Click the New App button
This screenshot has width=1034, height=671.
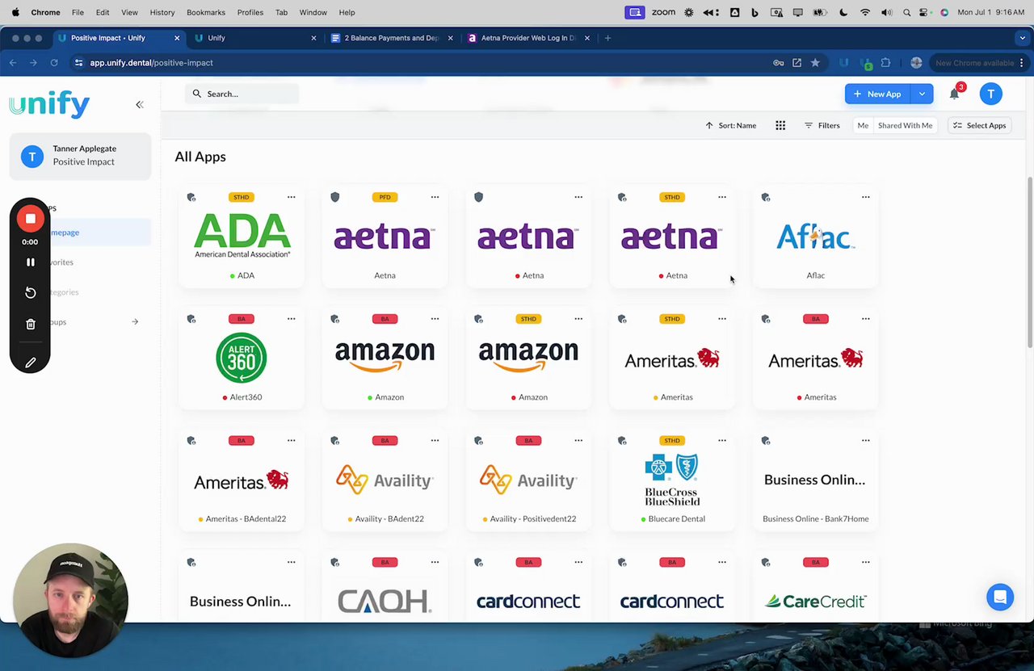coord(877,94)
